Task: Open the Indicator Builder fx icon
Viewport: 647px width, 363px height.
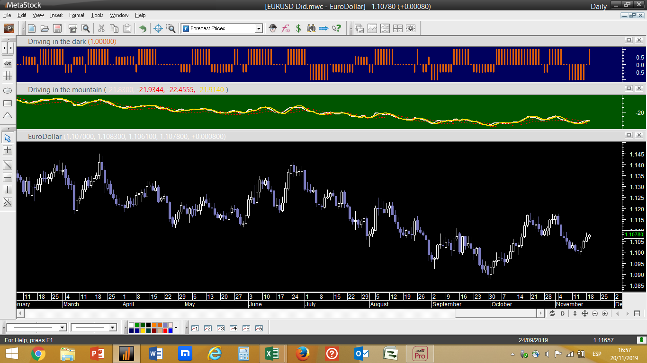Action: pos(286,28)
